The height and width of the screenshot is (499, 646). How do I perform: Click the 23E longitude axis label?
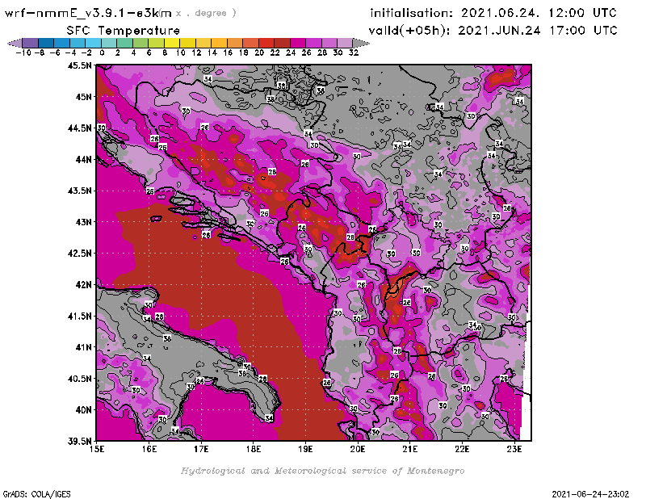coord(514,449)
